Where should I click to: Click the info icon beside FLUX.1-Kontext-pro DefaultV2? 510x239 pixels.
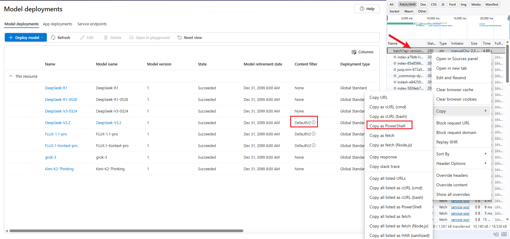tap(313, 146)
